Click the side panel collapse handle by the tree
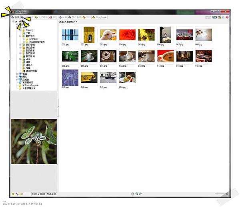 click(58, 108)
